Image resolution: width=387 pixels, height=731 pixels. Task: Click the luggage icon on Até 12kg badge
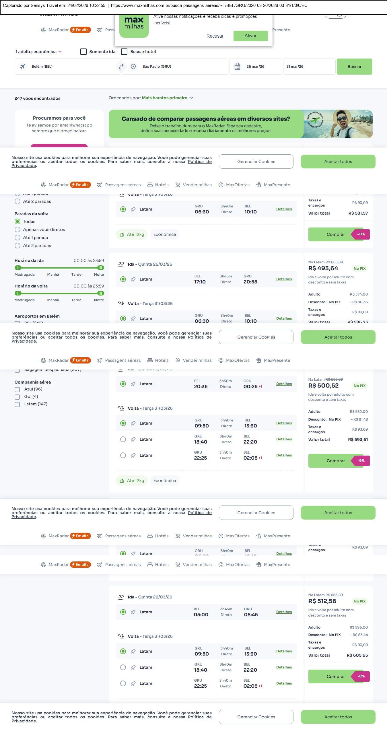pos(122,234)
